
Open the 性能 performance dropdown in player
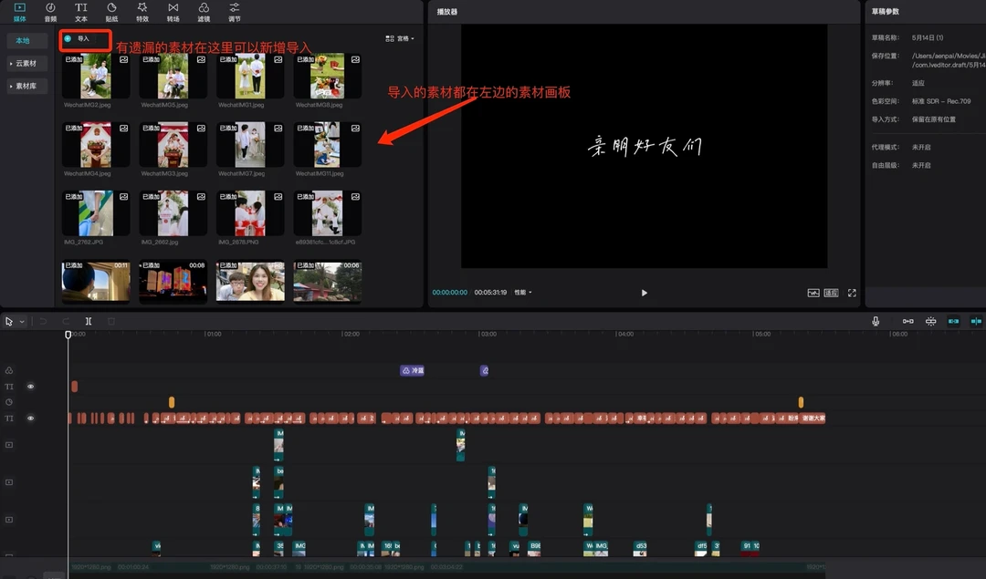click(523, 293)
